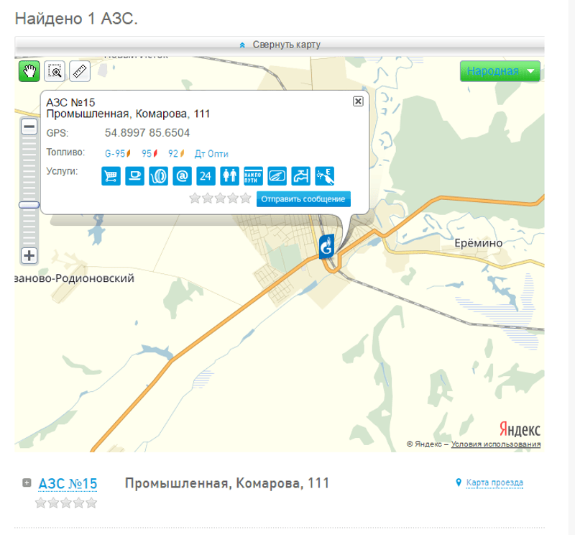Click the Нам по пути card icon
The height and width of the screenshot is (535, 575).
pos(254,175)
